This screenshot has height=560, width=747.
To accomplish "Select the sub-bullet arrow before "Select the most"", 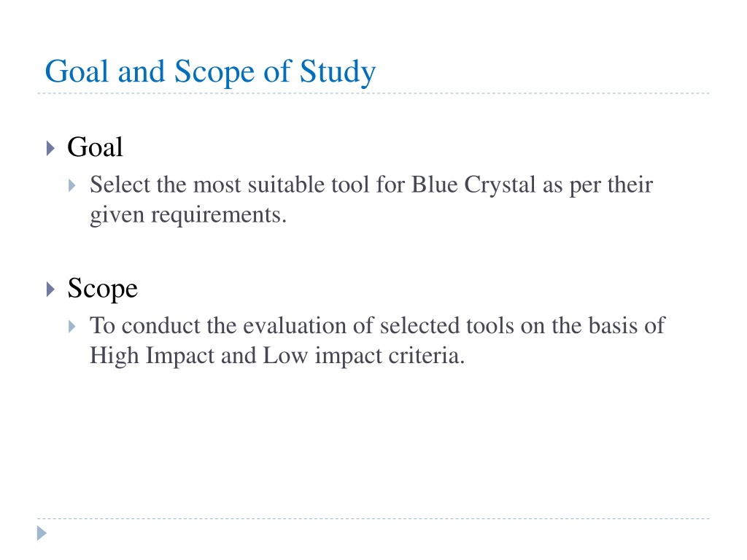I will point(72,185).
